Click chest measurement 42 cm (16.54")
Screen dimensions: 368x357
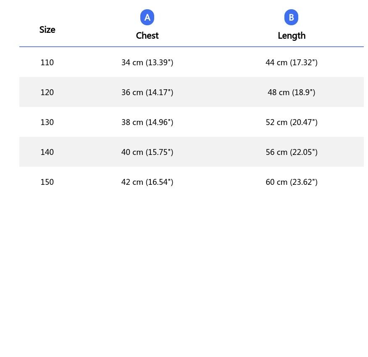tap(147, 182)
